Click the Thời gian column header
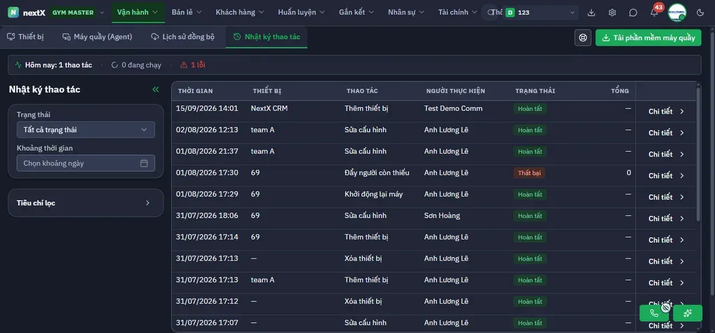This screenshot has width=715, height=333. [x=196, y=91]
